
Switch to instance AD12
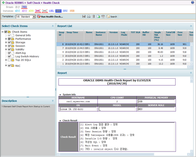[17, 11]
